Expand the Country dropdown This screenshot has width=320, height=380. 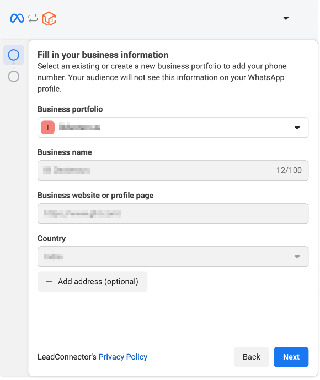point(173,257)
